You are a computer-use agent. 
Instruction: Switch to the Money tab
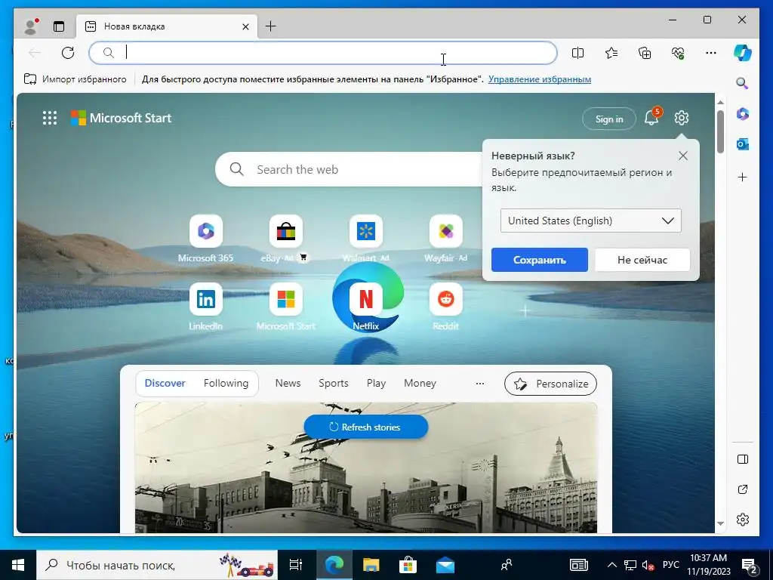click(420, 383)
